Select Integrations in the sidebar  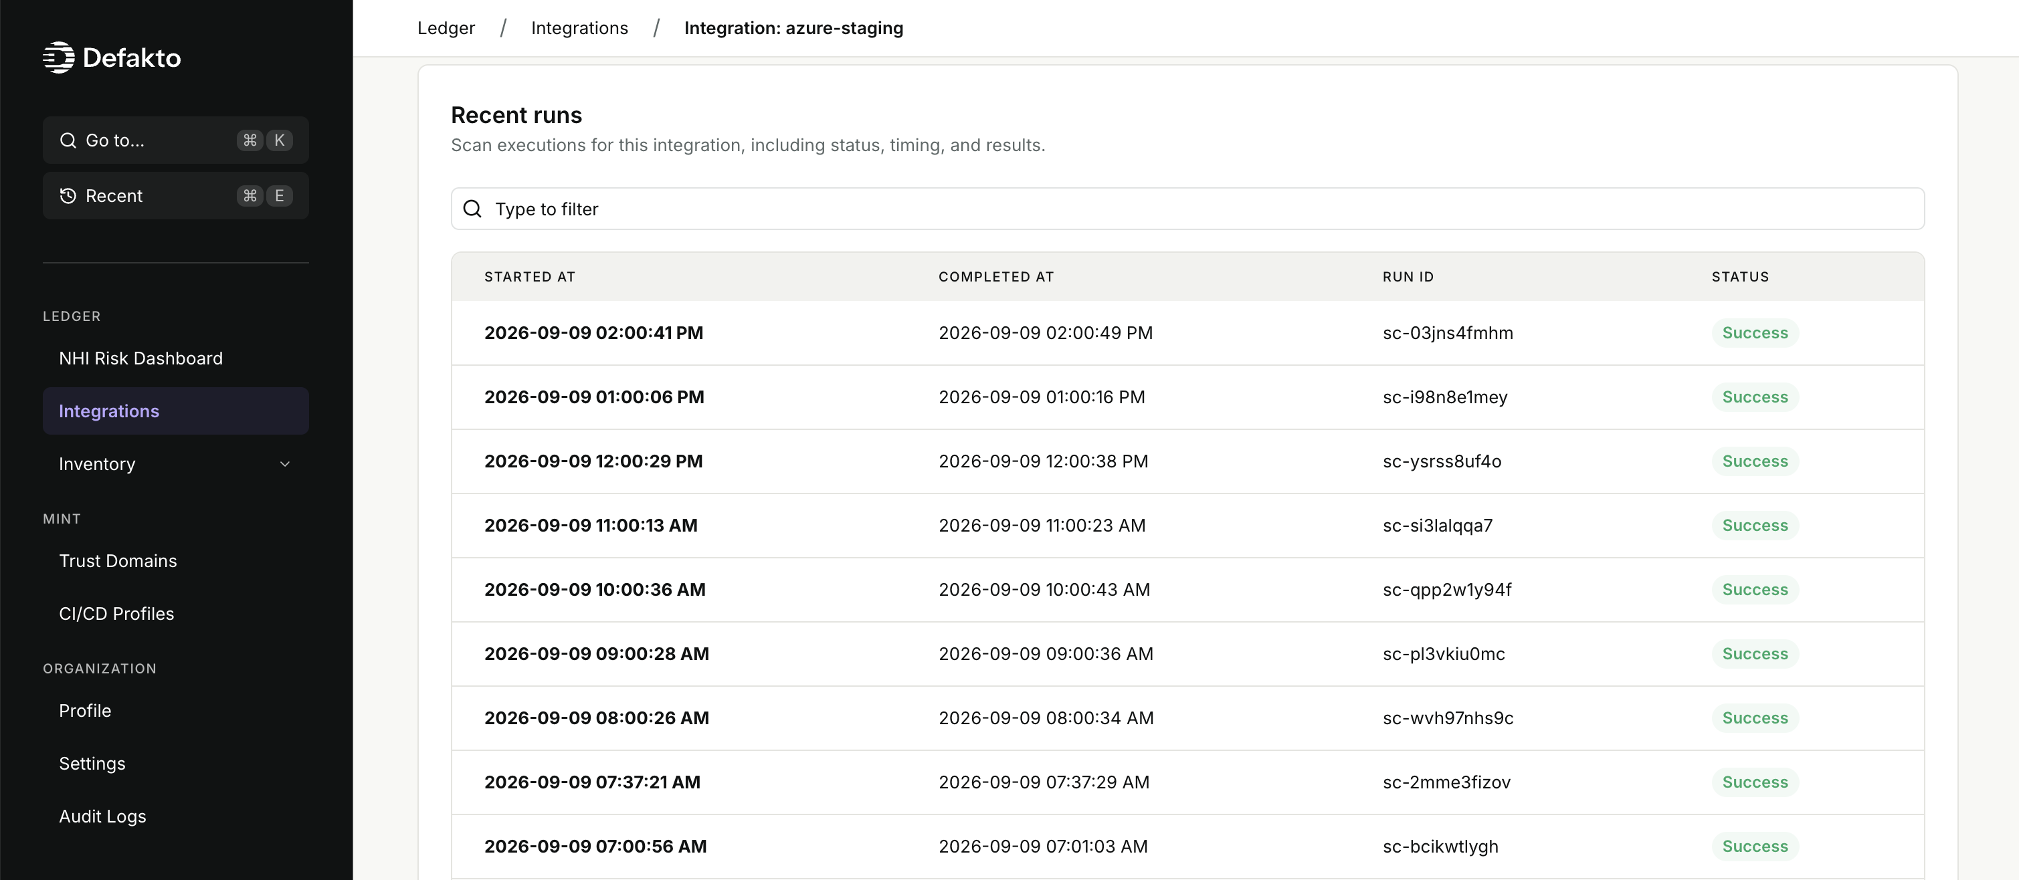click(175, 411)
